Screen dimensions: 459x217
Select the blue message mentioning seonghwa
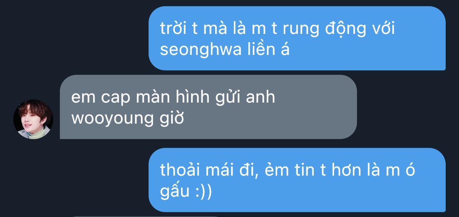pos(297,38)
